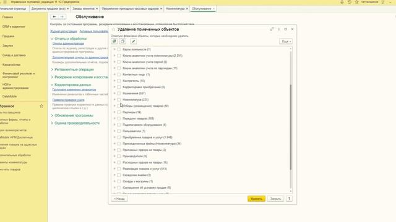This screenshot has height=222, width=396.
Task: Click the yellow Удалить button
Action: pyautogui.click(x=256, y=199)
